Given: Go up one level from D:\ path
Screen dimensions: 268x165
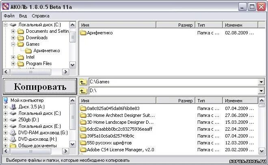Looking at the screenshot, I should coord(83,91).
